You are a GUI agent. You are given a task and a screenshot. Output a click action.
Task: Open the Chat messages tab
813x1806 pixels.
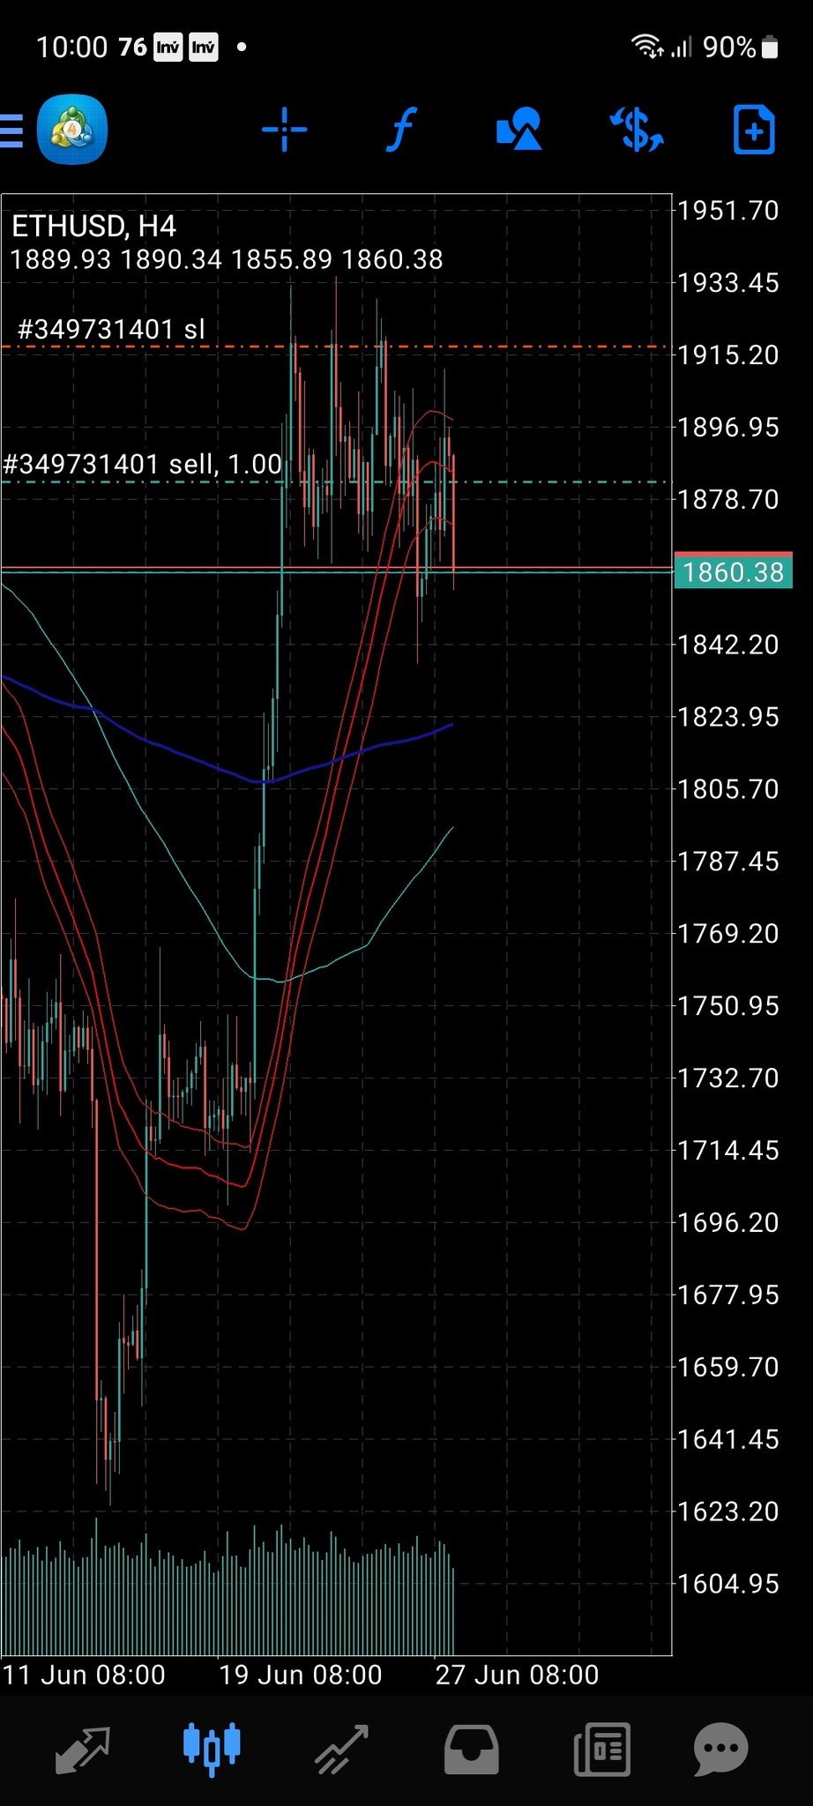tap(721, 1749)
